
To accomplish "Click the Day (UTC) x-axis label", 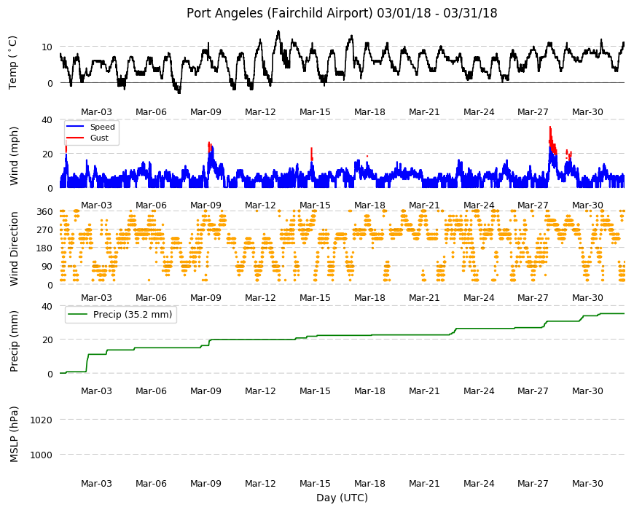I will pos(342,498).
